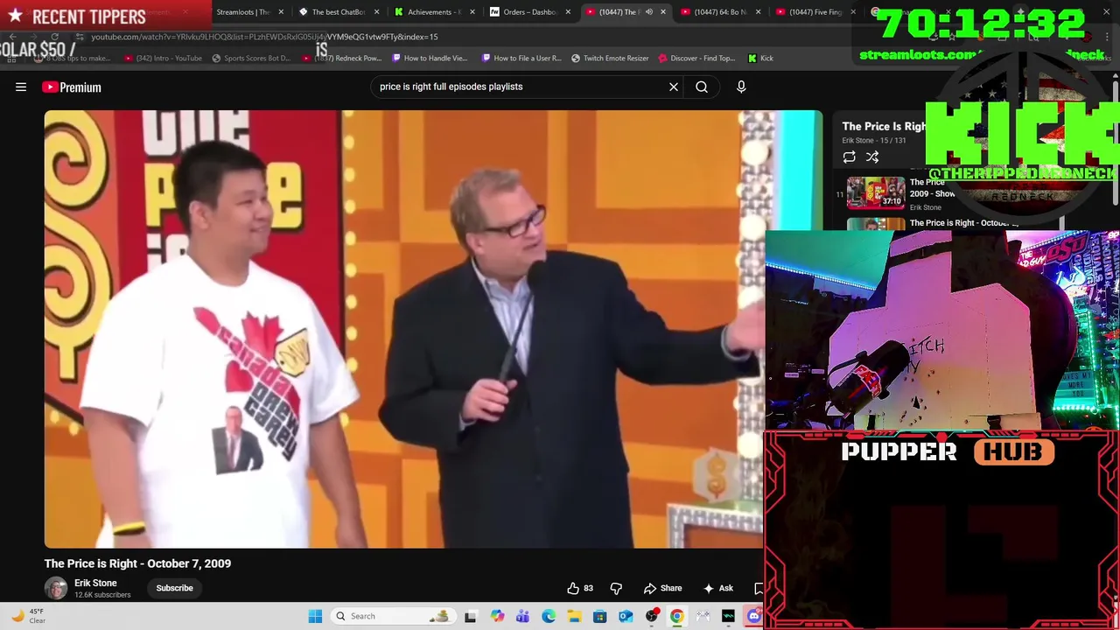The width and height of the screenshot is (1120, 630).
Task: Like the video showing 83 likes
Action: (580, 588)
